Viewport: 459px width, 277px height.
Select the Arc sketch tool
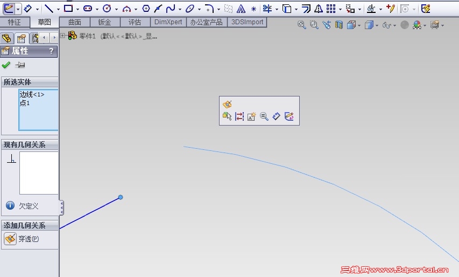coord(126,9)
